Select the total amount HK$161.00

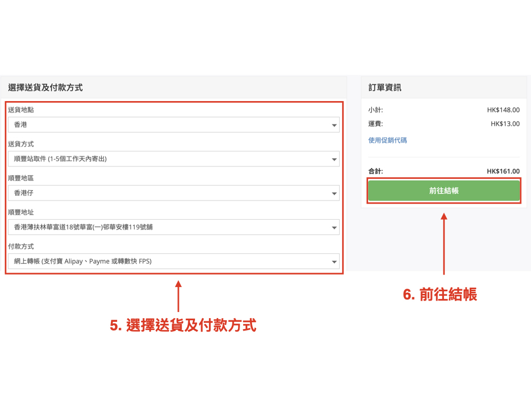pyautogui.click(x=503, y=172)
